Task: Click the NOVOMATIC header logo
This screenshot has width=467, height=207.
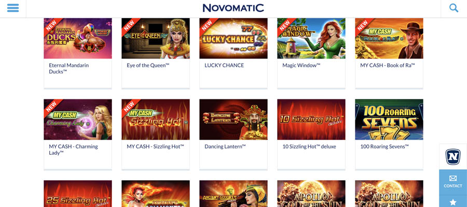Action: point(233,8)
